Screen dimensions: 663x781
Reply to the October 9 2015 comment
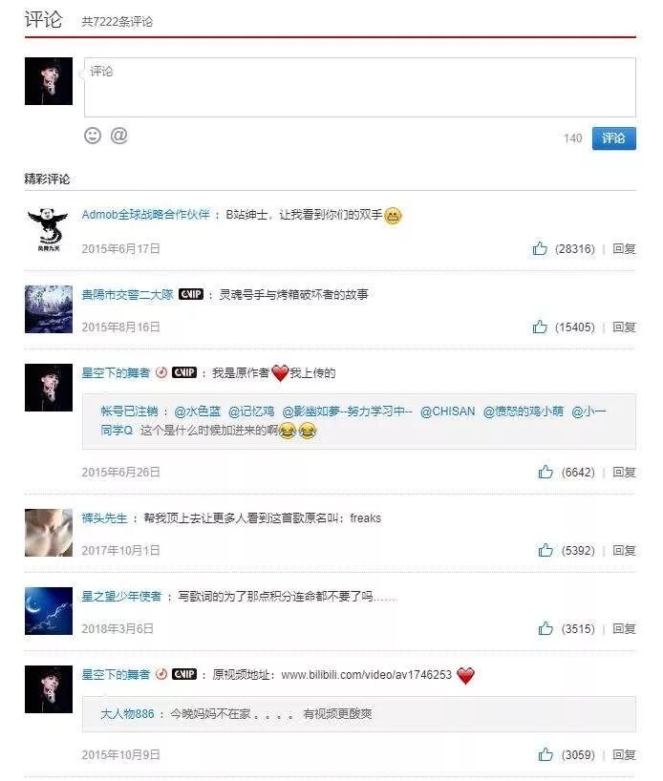[624, 754]
